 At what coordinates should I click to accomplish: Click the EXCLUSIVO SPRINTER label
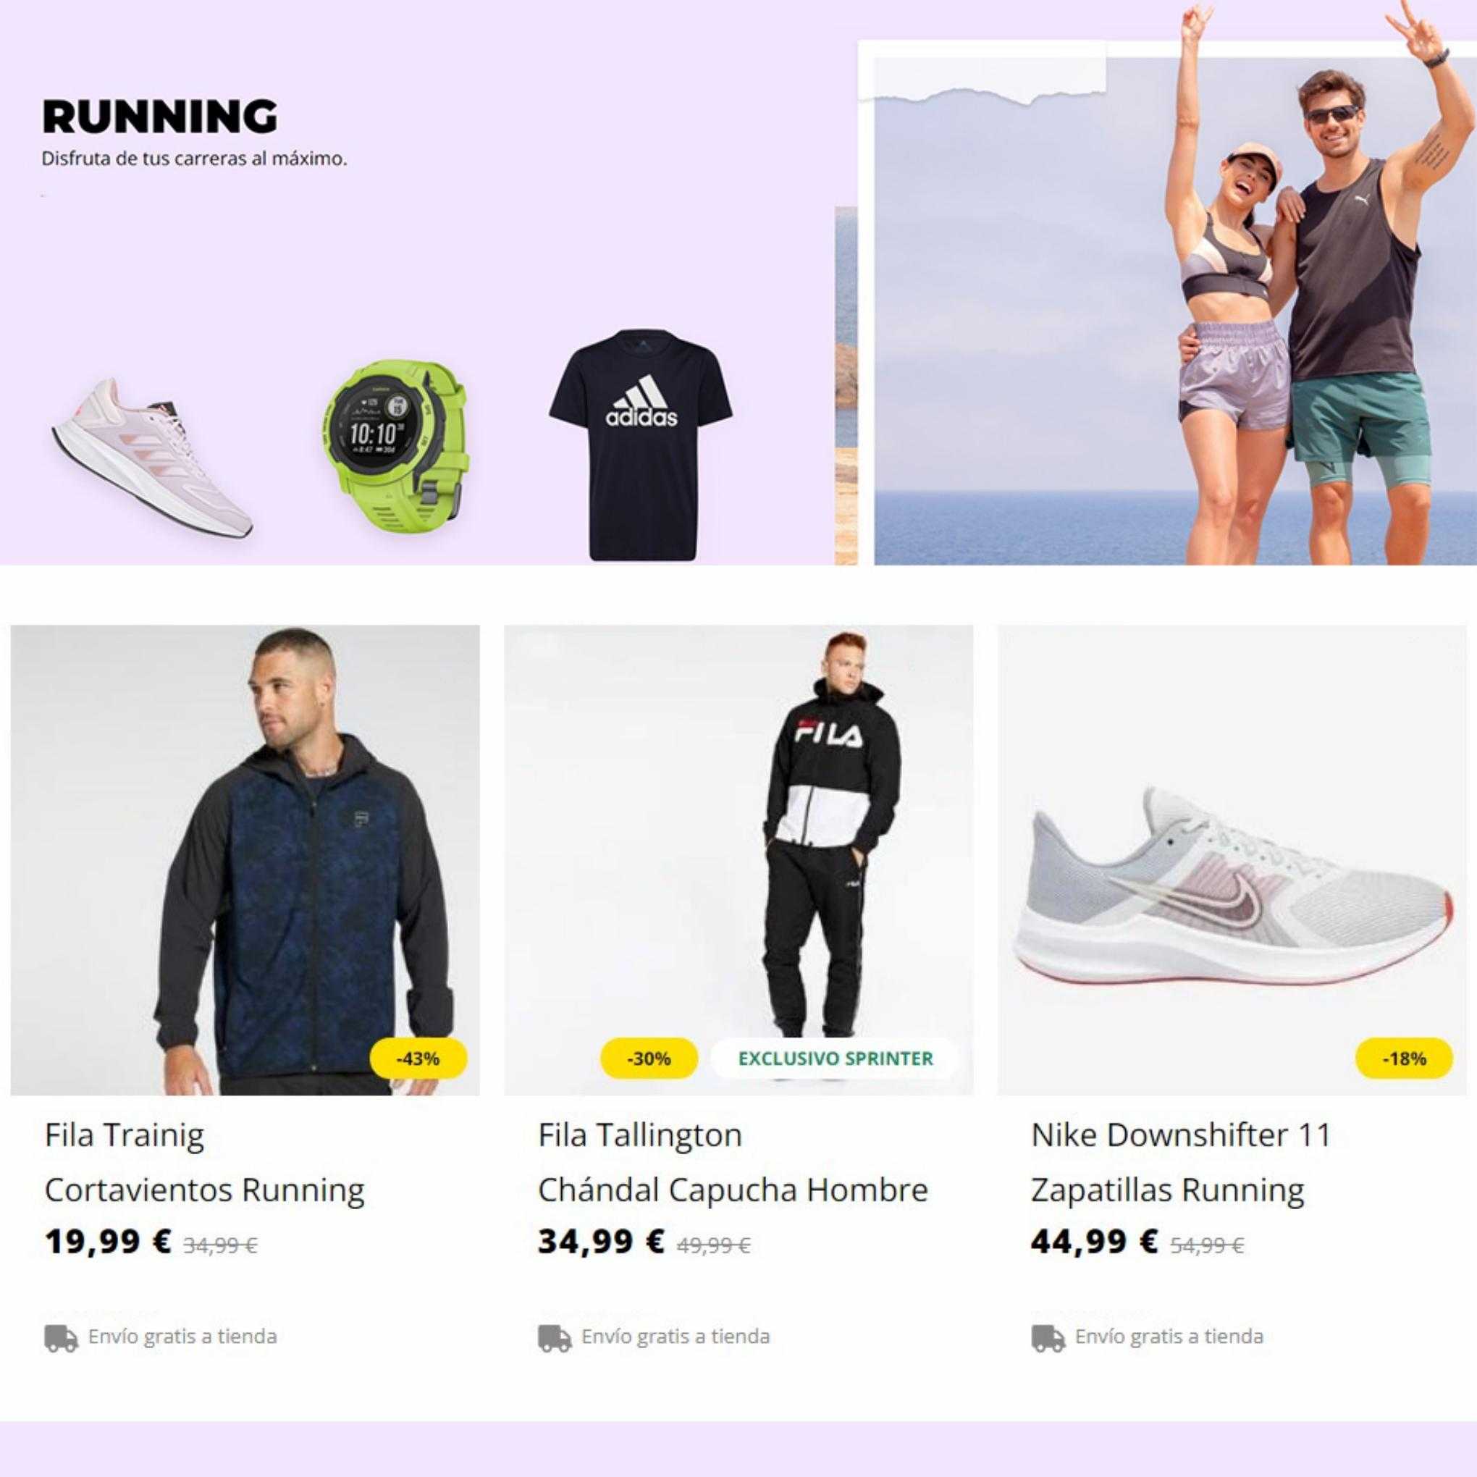click(x=835, y=1059)
